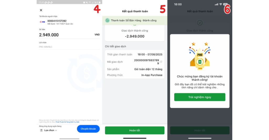269x140 pixels.
Task: Tap the green Hoàn tất button
Action: coord(135,130)
